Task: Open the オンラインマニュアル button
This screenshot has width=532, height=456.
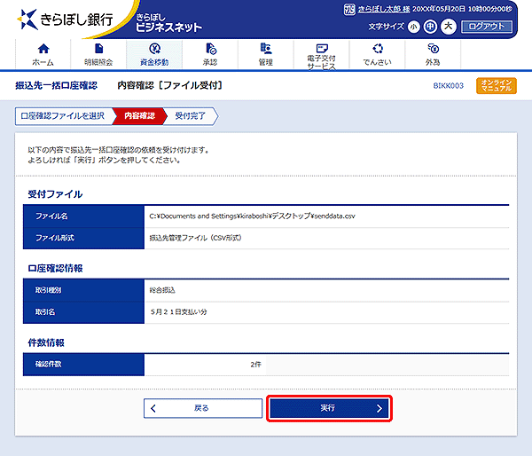Action: point(497,85)
